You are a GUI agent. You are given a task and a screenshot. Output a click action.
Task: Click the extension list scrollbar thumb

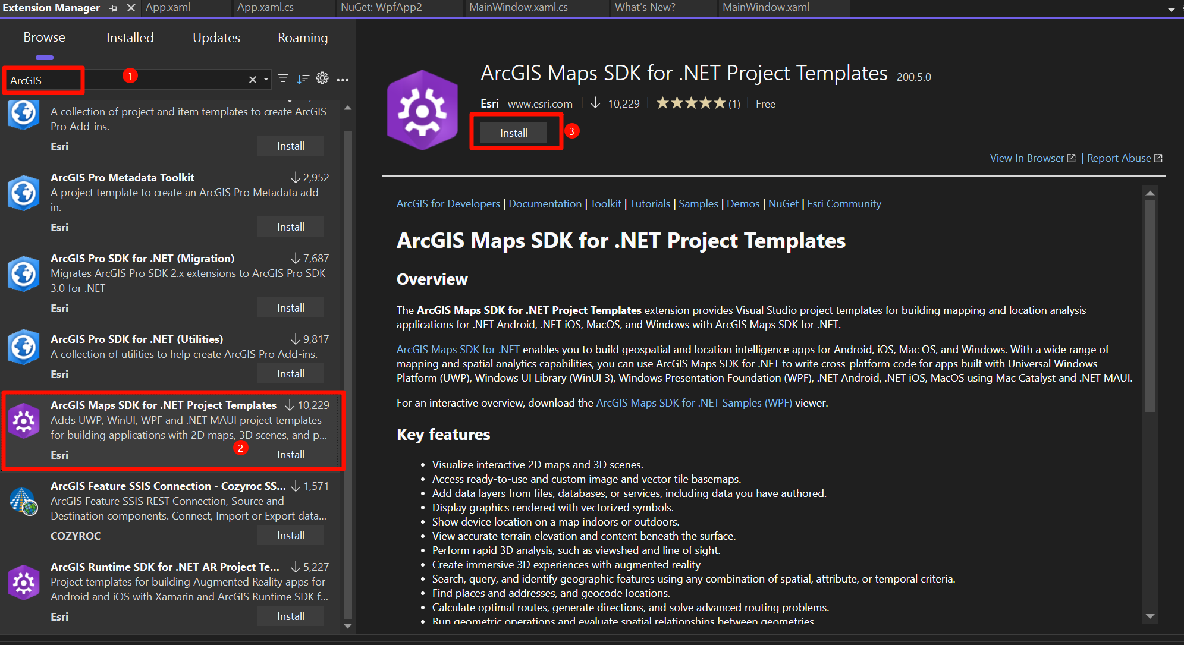click(x=348, y=375)
